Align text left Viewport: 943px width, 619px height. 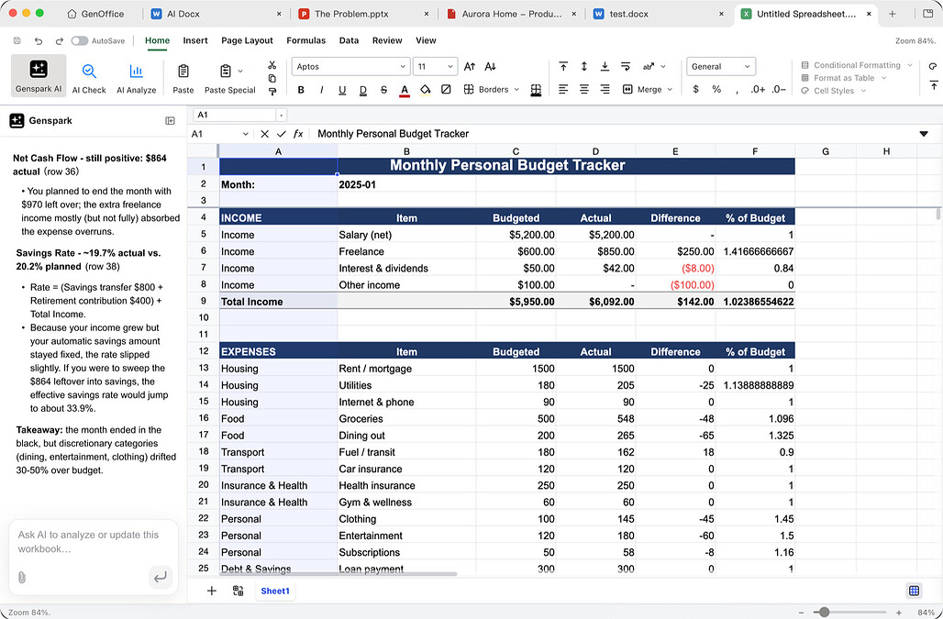(x=563, y=90)
